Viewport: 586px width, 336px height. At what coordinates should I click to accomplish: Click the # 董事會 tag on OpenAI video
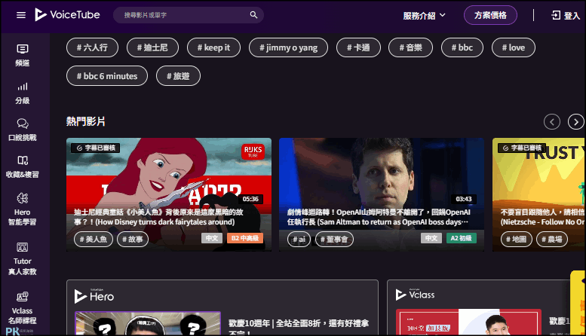(334, 239)
